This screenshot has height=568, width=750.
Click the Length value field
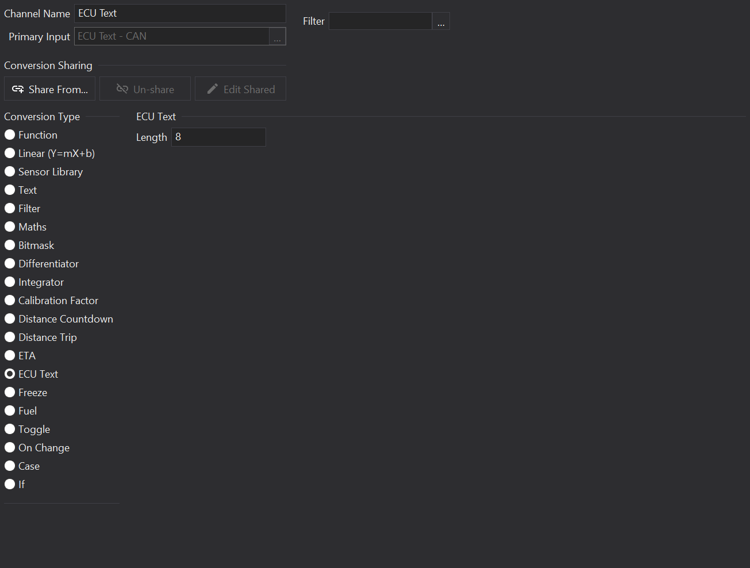coord(218,137)
